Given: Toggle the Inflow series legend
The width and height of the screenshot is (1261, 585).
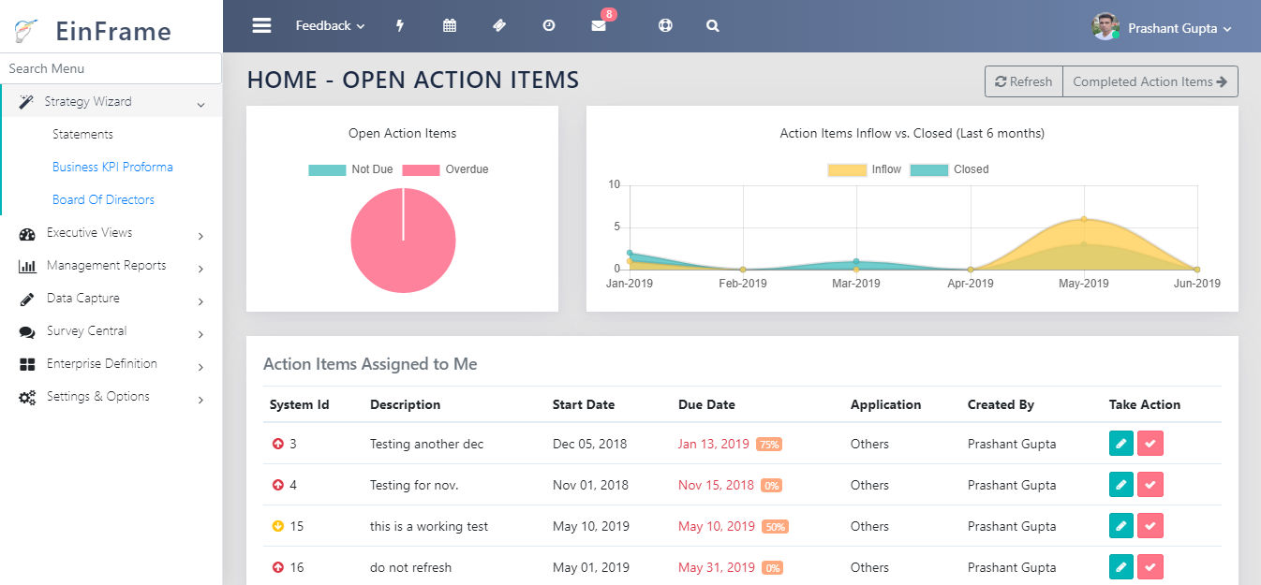Looking at the screenshot, I should coord(864,169).
